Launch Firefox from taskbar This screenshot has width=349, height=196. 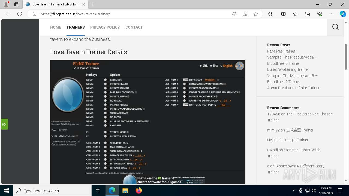tap(139, 191)
